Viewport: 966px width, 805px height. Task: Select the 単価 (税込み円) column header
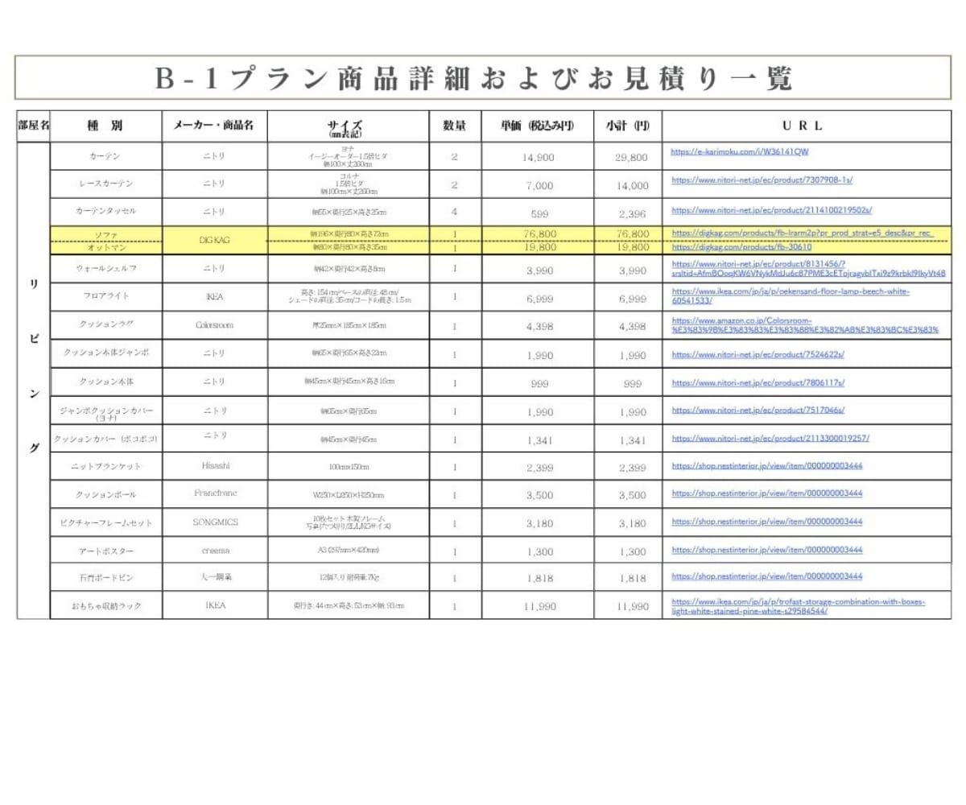point(539,126)
